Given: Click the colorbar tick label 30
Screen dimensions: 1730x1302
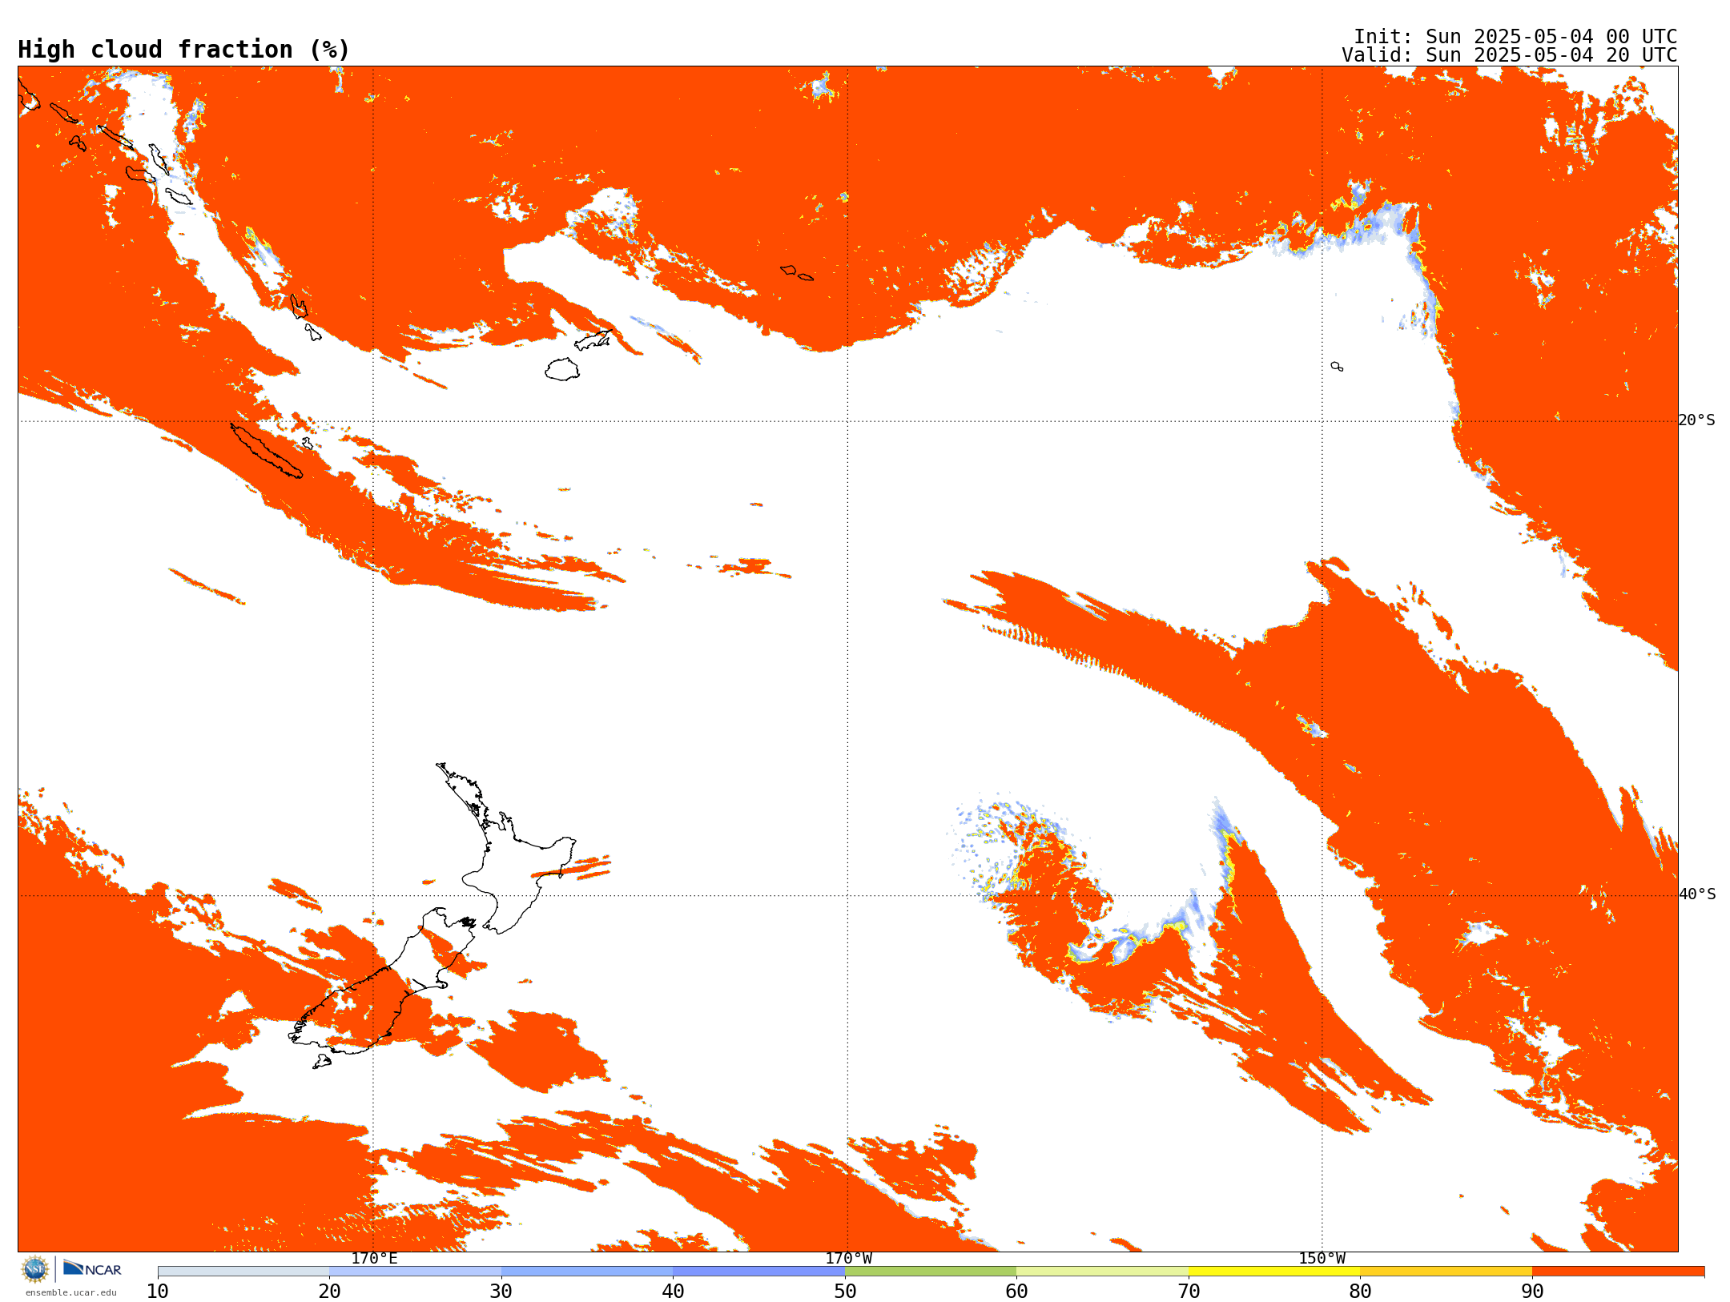Looking at the screenshot, I should (501, 1292).
